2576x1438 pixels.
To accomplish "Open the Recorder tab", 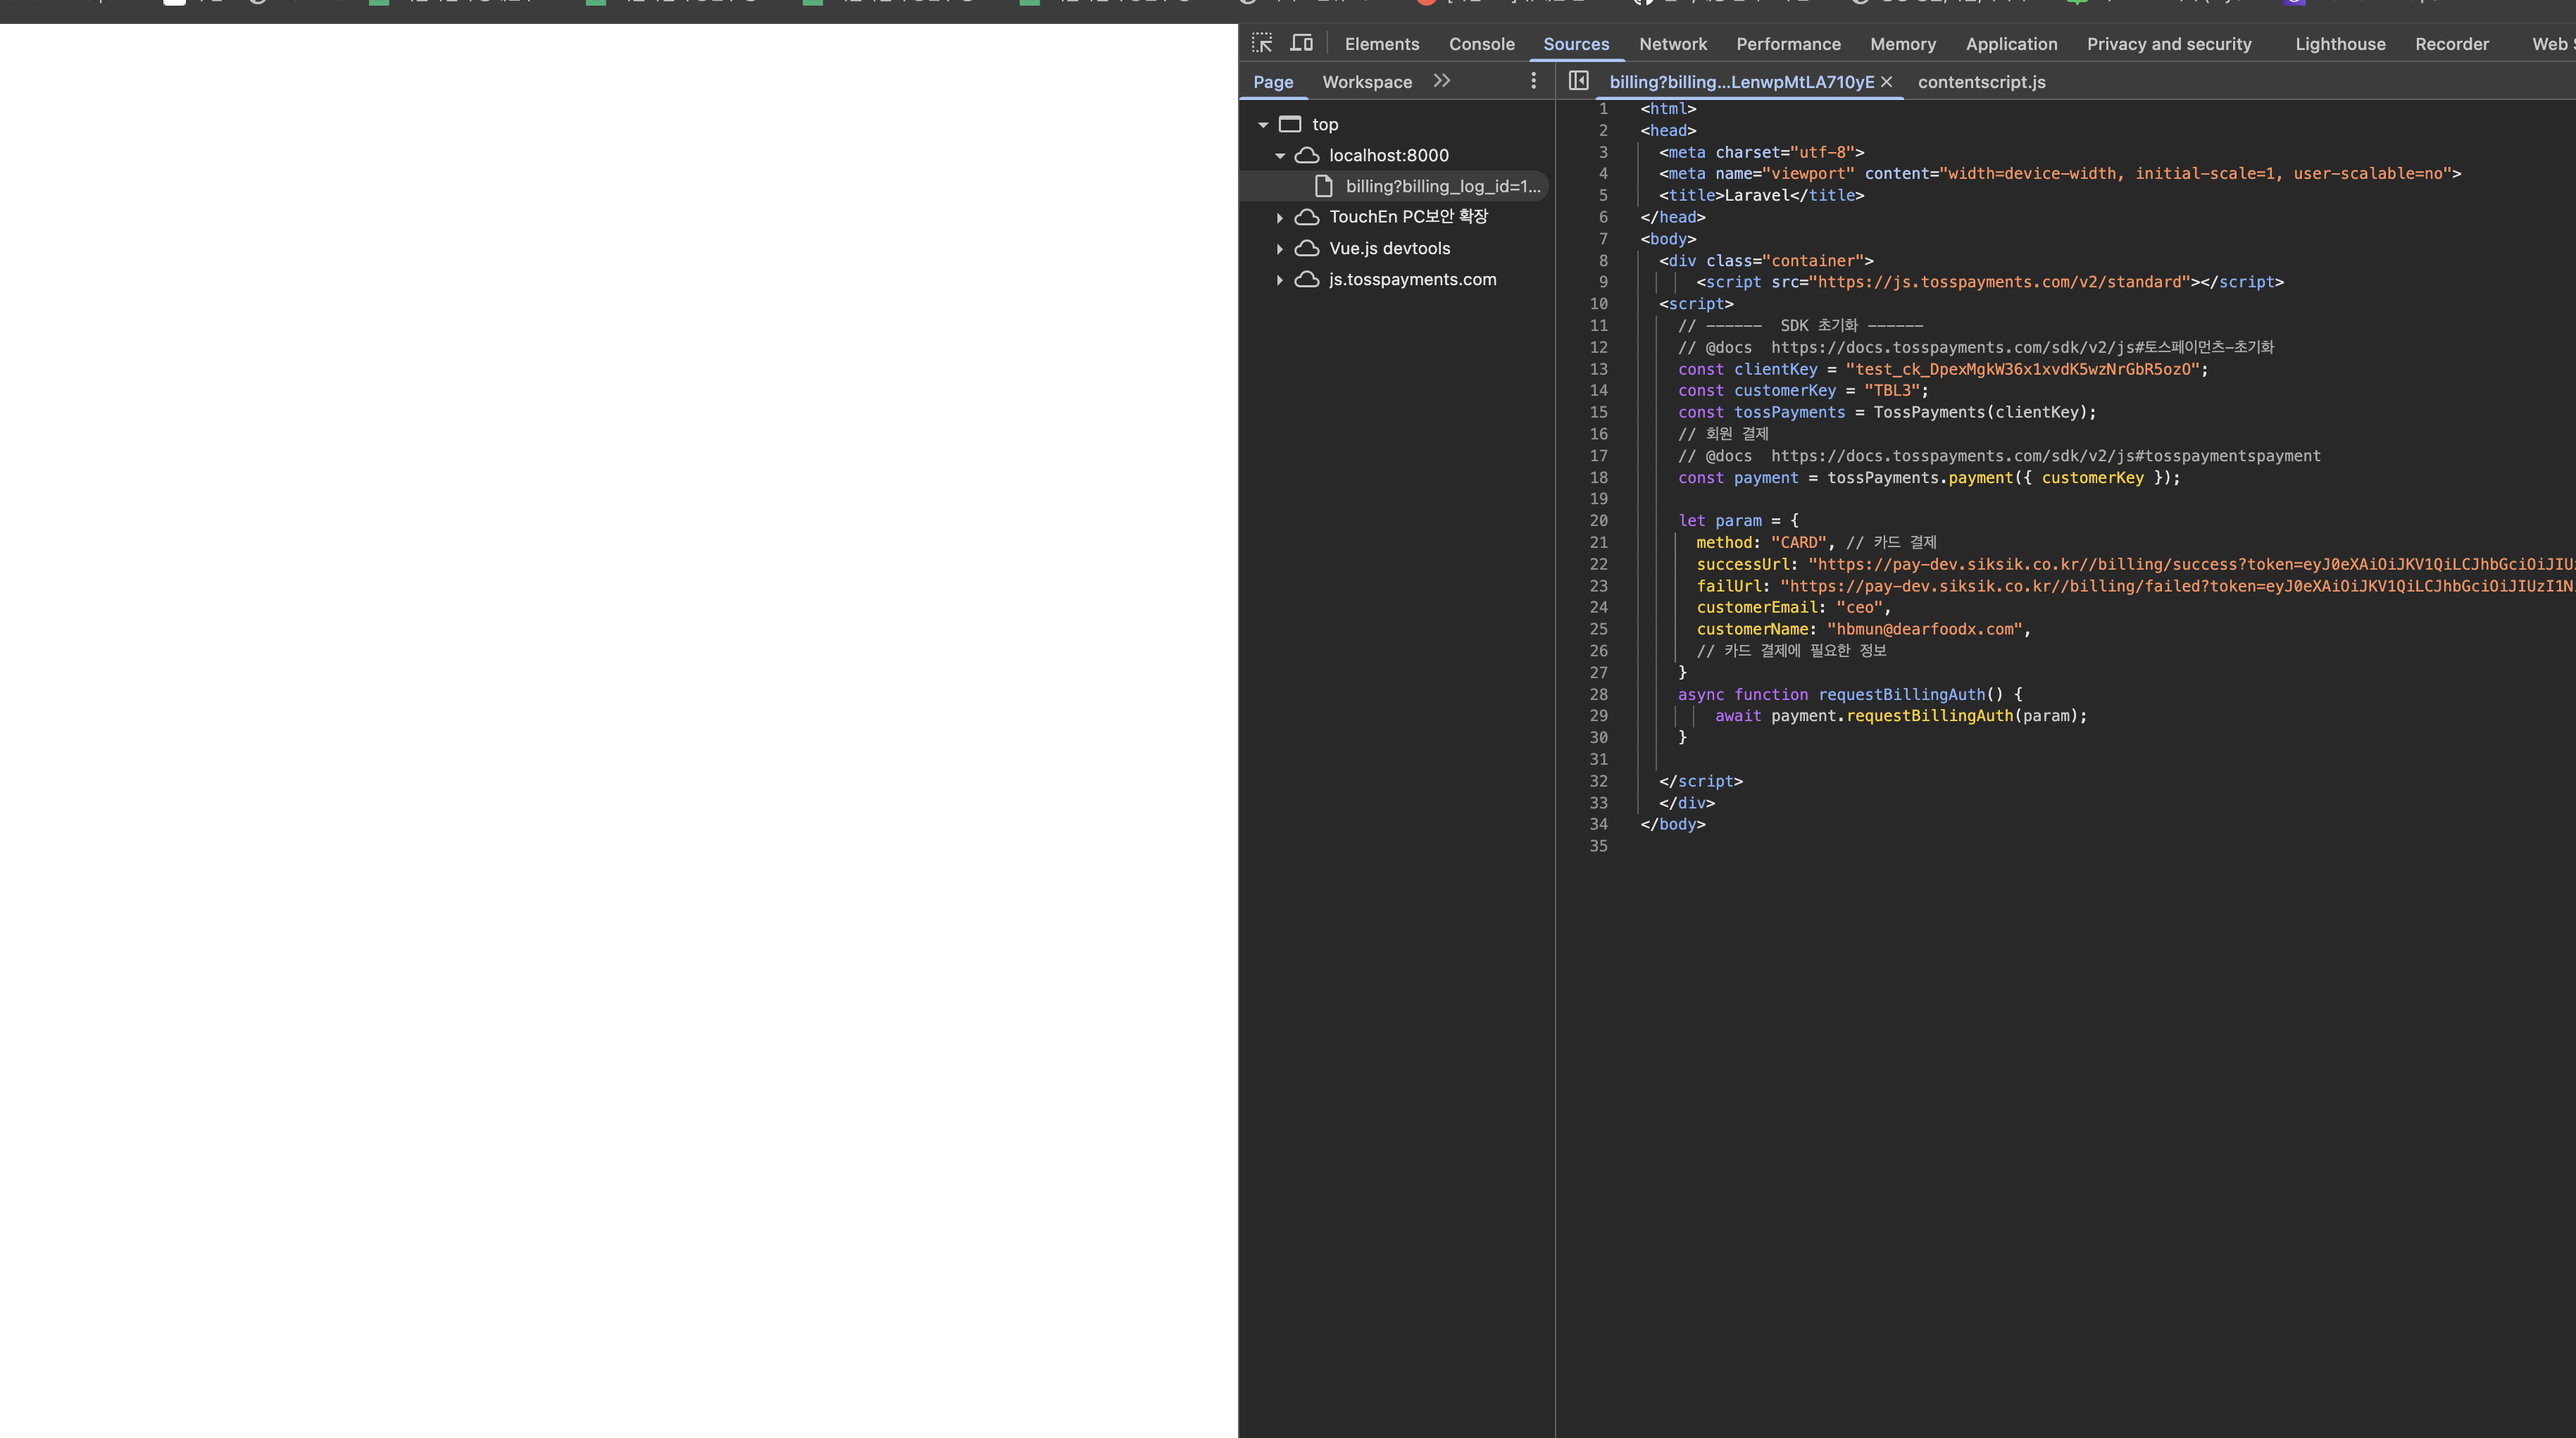I will coord(2452,44).
